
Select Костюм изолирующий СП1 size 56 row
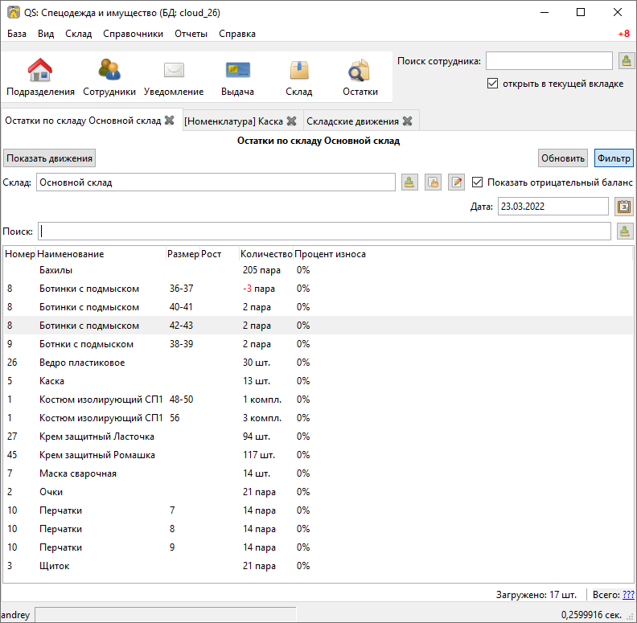coord(318,418)
